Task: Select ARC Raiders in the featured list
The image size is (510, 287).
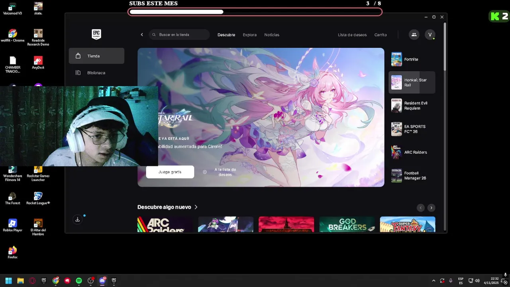Action: click(412, 152)
